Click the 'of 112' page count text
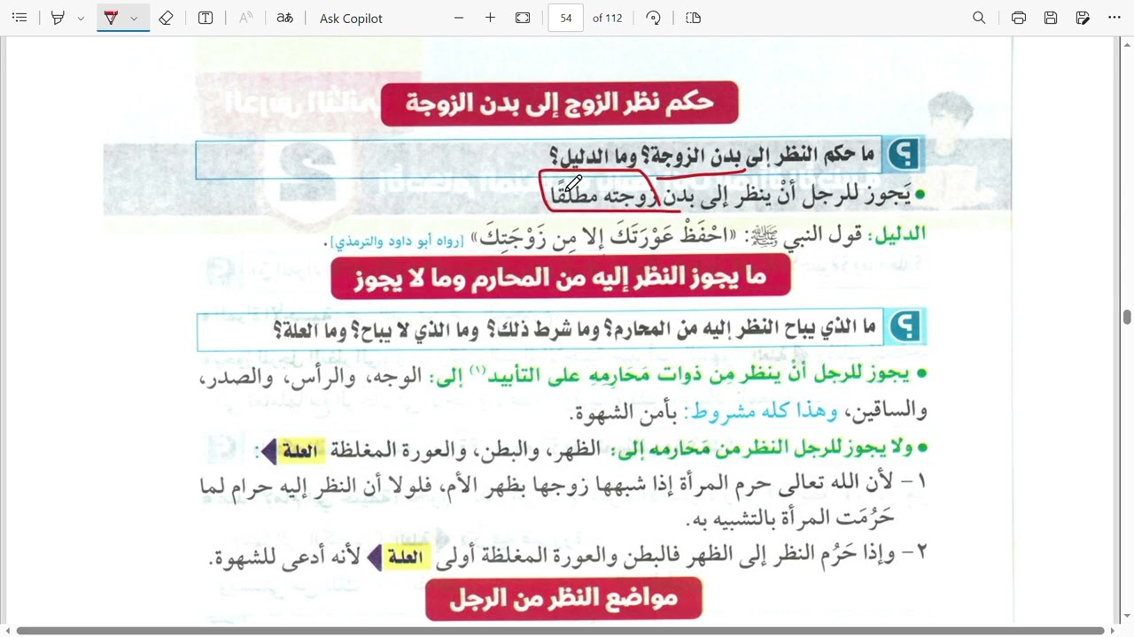The height and width of the screenshot is (637, 1134). tap(608, 18)
